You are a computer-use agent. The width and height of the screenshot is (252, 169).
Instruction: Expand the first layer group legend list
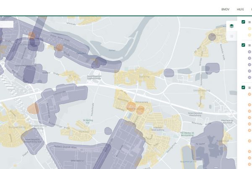point(249,22)
